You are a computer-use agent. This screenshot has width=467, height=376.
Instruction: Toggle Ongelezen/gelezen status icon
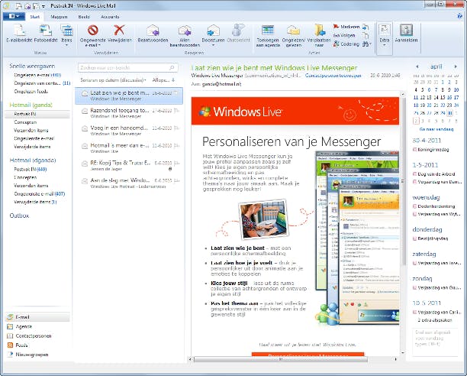293,31
